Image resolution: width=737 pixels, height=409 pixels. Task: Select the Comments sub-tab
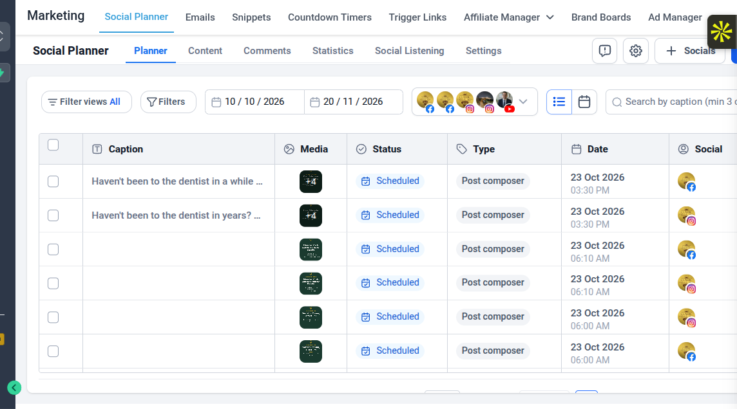[267, 51]
